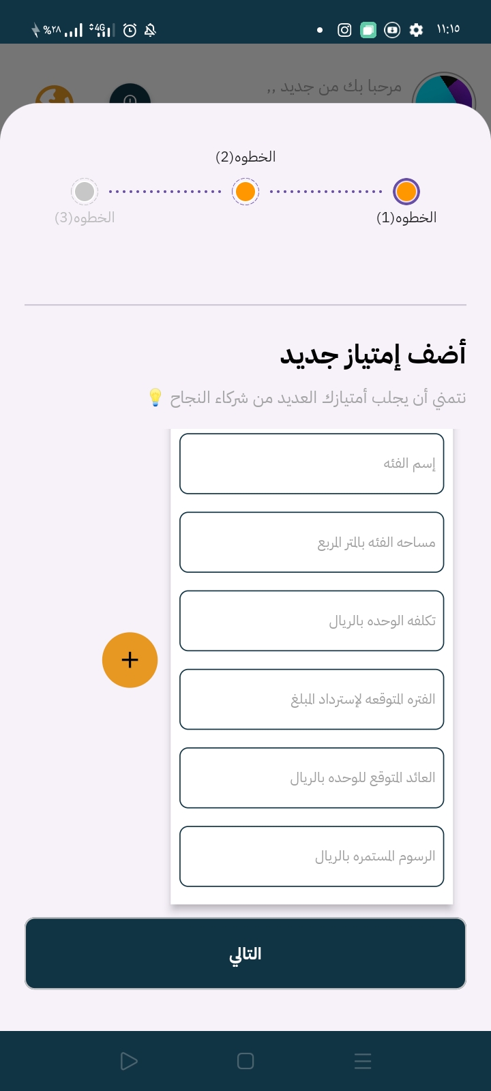491x1091 pixels.
Task: Open recent apps via three-lines icon
Action: [x=363, y=1061]
